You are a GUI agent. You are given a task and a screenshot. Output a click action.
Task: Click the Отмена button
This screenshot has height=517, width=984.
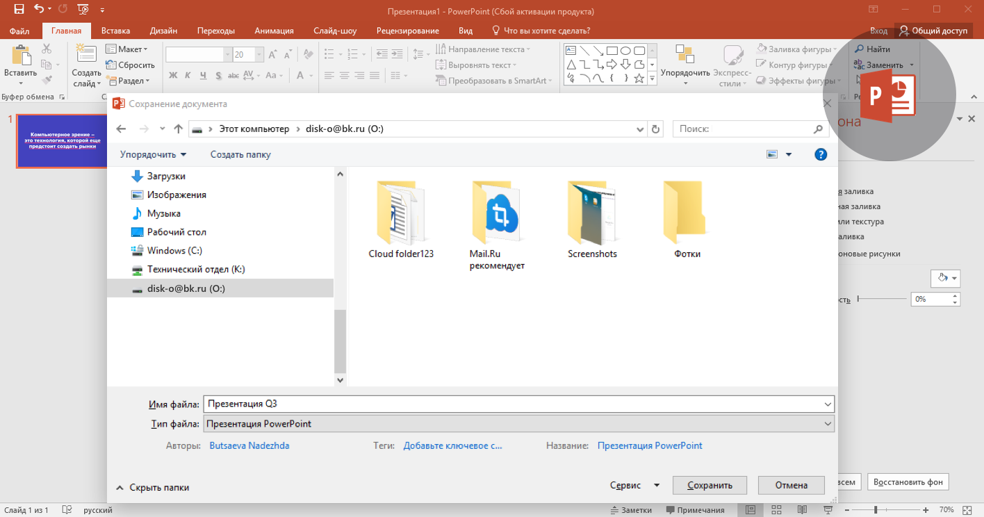(791, 485)
